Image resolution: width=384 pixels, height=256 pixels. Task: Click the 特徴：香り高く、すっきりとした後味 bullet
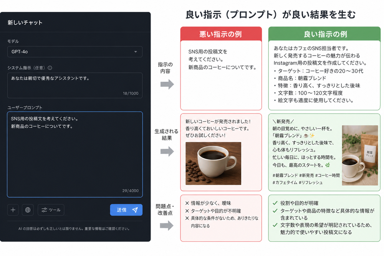(x=317, y=86)
